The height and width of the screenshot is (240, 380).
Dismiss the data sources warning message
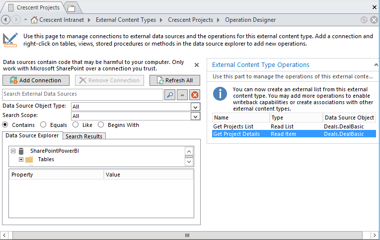[197, 65]
